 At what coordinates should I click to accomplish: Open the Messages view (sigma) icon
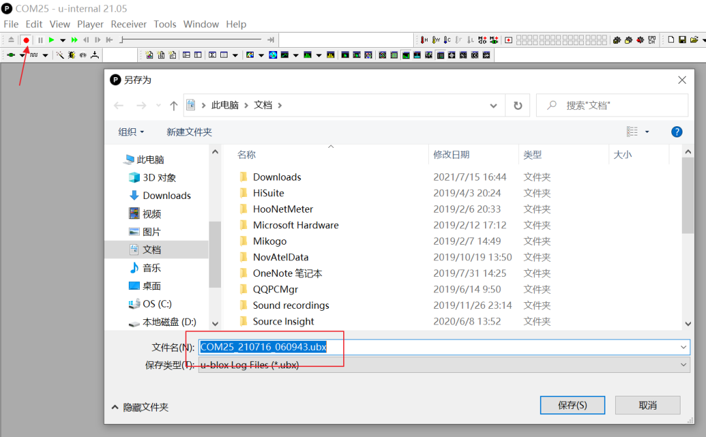tap(212, 55)
